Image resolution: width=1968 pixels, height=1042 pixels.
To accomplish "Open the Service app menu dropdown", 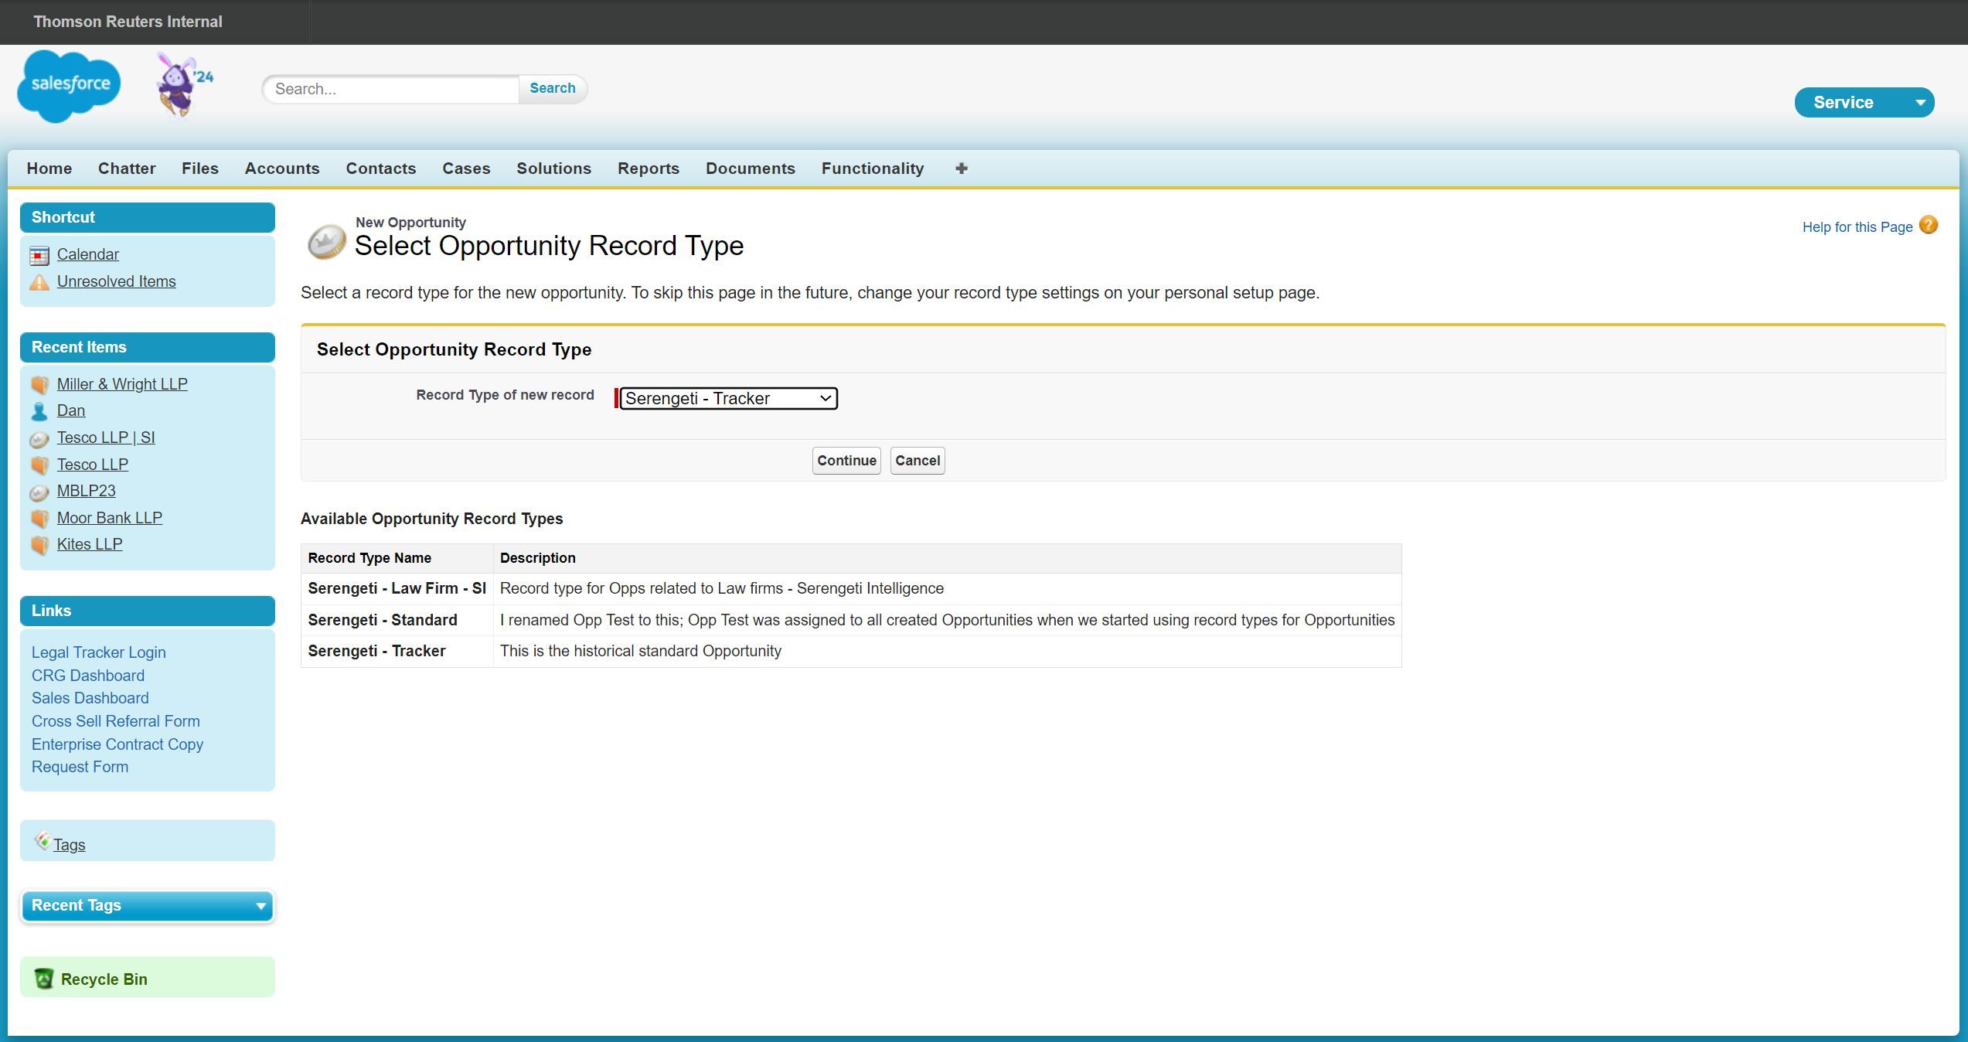I will pyautogui.click(x=1864, y=103).
